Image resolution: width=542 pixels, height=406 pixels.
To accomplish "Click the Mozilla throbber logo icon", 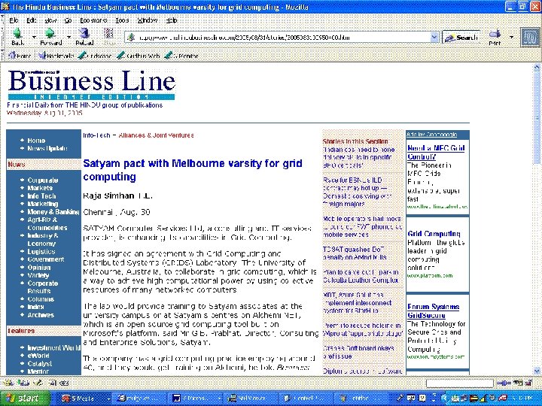I will (x=530, y=38).
